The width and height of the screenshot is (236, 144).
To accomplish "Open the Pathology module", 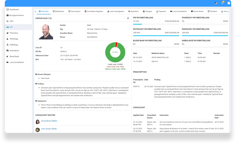I will tap(14, 39).
